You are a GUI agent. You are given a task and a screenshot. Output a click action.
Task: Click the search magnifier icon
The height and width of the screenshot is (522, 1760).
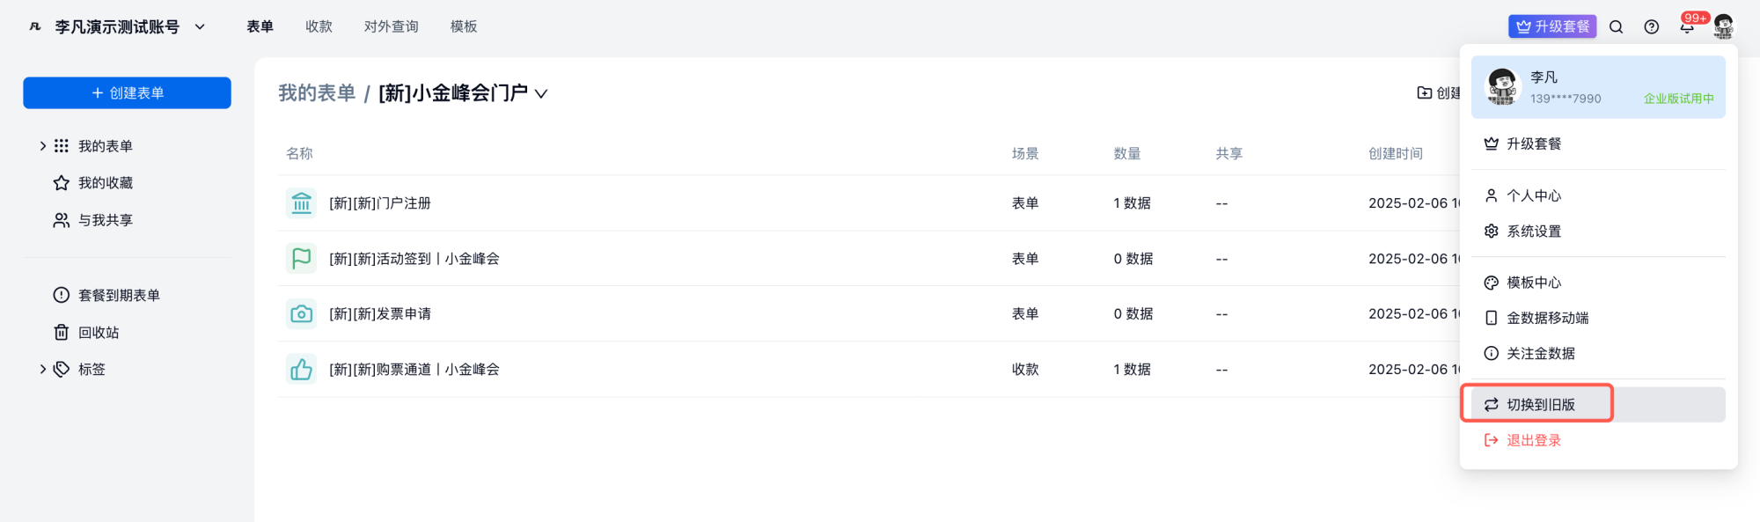pyautogui.click(x=1616, y=27)
